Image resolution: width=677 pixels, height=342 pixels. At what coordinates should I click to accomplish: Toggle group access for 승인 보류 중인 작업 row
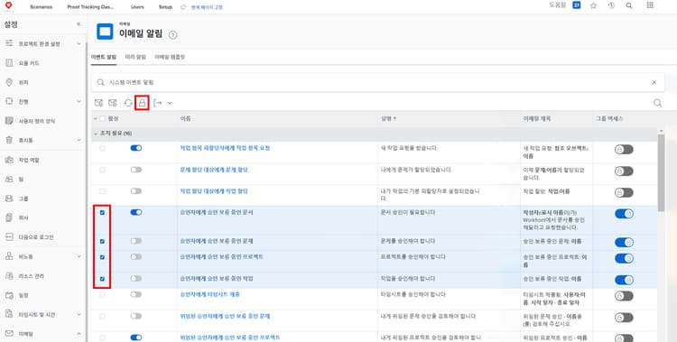point(624,280)
